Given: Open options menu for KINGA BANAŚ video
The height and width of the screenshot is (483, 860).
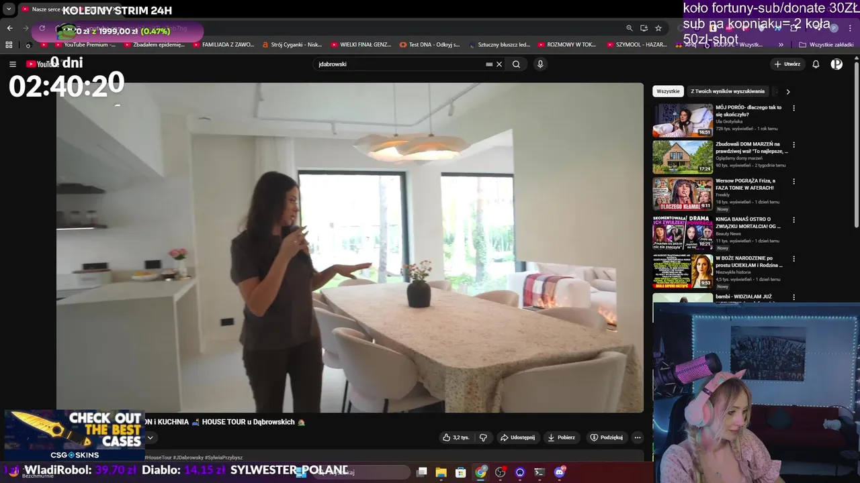Looking at the screenshot, I should (793, 220).
